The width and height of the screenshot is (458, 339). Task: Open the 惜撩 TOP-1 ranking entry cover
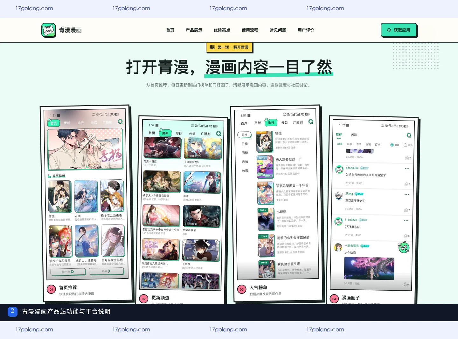point(265,141)
